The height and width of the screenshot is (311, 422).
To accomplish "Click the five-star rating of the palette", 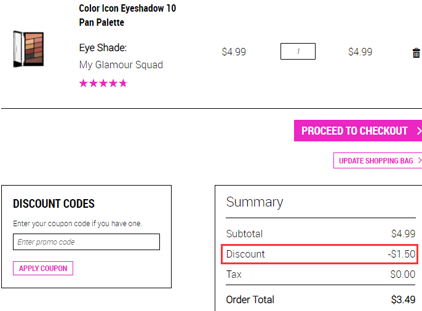I will point(103,84).
